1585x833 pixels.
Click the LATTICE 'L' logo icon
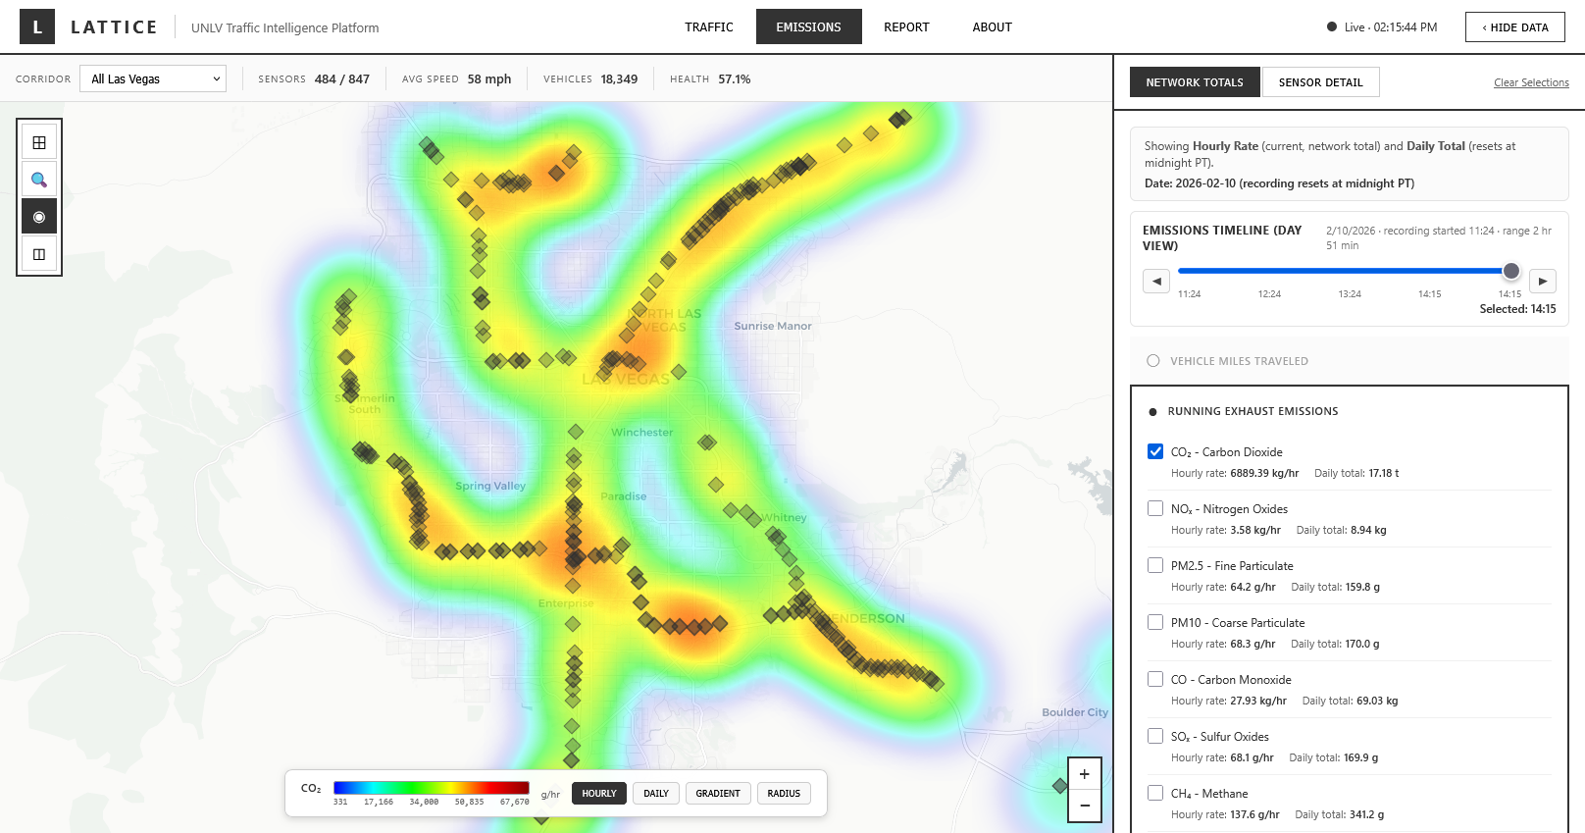[x=37, y=27]
